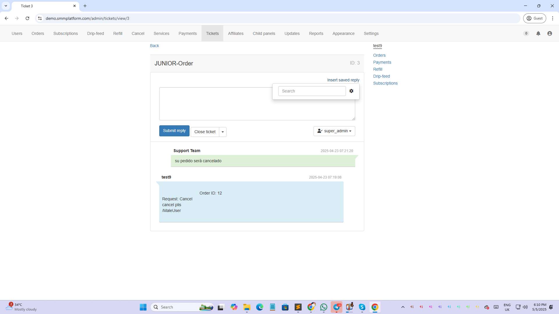Click the Insert saved reply link

point(343,80)
